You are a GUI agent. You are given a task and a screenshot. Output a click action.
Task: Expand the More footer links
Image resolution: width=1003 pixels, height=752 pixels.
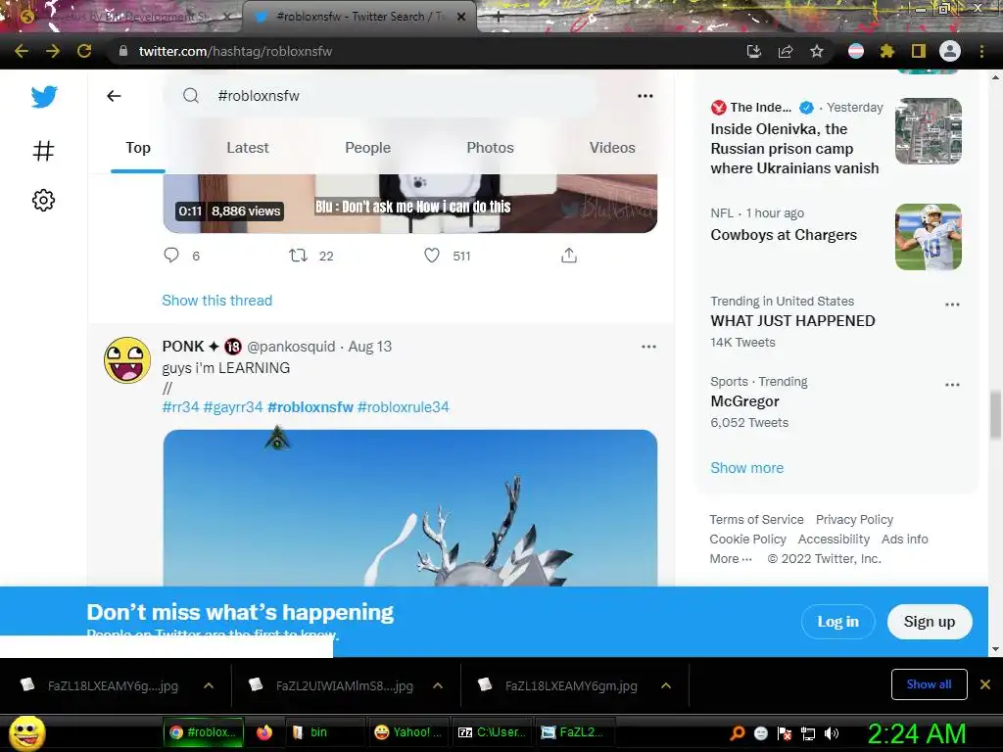pyautogui.click(x=731, y=559)
